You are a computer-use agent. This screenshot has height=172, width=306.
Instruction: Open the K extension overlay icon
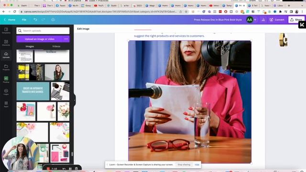[x=302, y=25]
